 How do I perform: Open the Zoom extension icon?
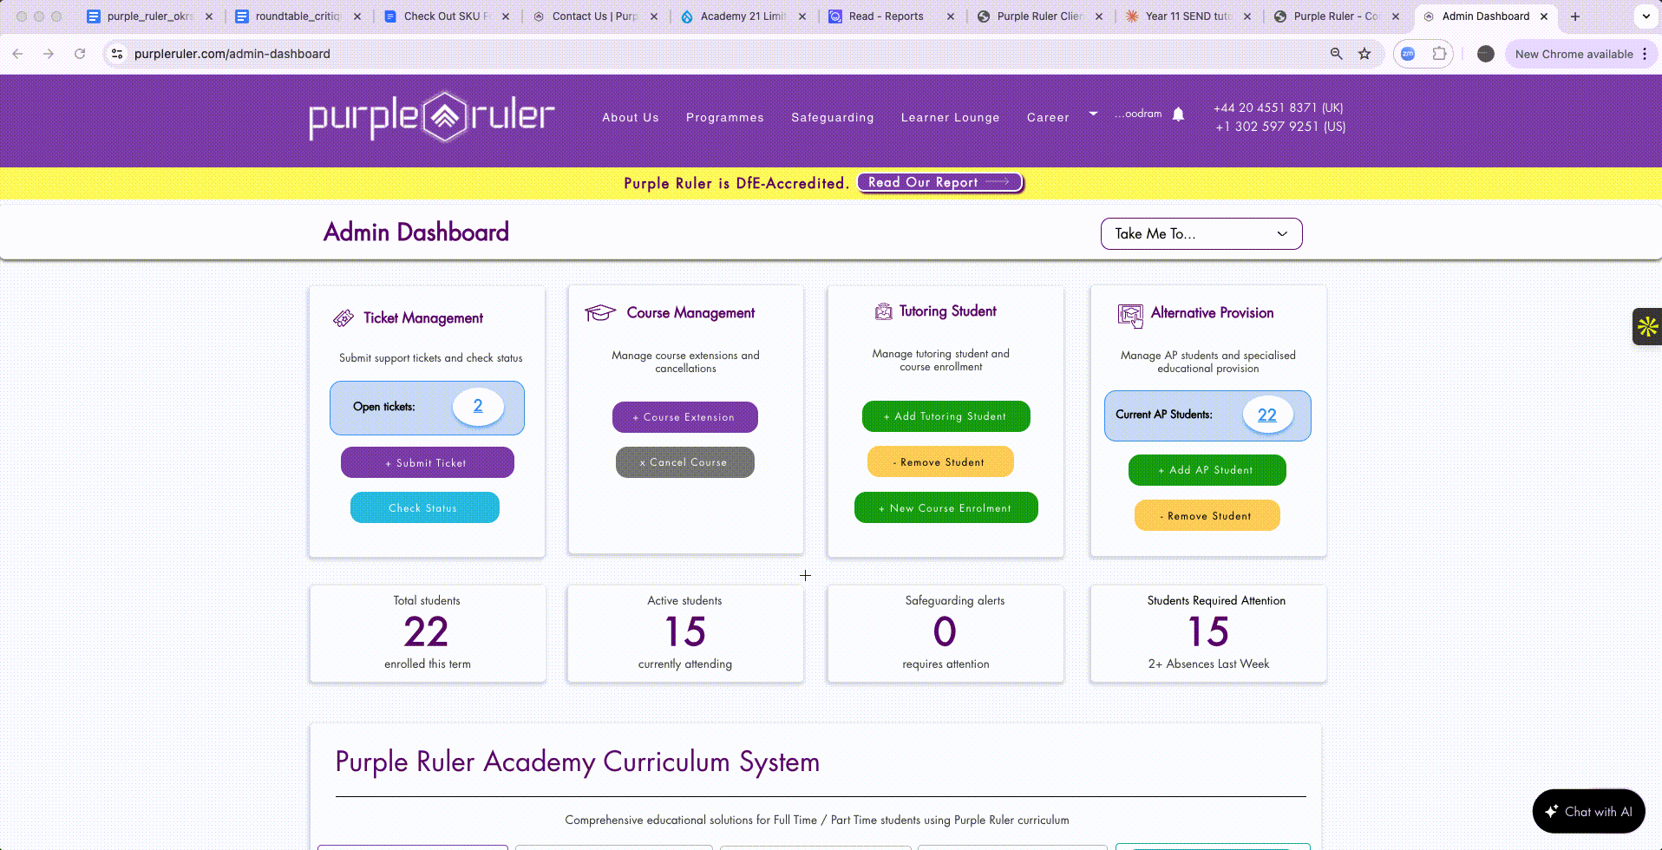pos(1408,54)
